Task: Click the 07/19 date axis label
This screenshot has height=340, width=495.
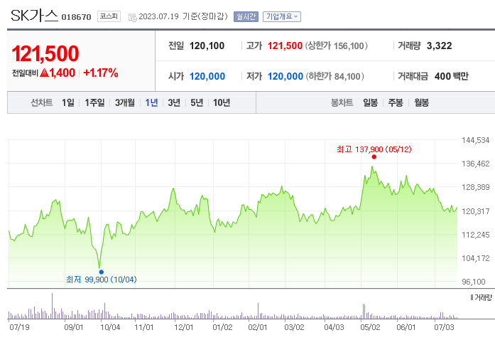Action: click(19, 327)
